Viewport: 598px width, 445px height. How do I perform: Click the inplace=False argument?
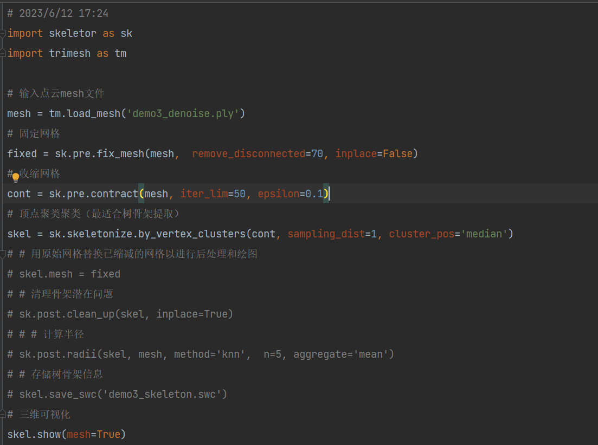[374, 153]
